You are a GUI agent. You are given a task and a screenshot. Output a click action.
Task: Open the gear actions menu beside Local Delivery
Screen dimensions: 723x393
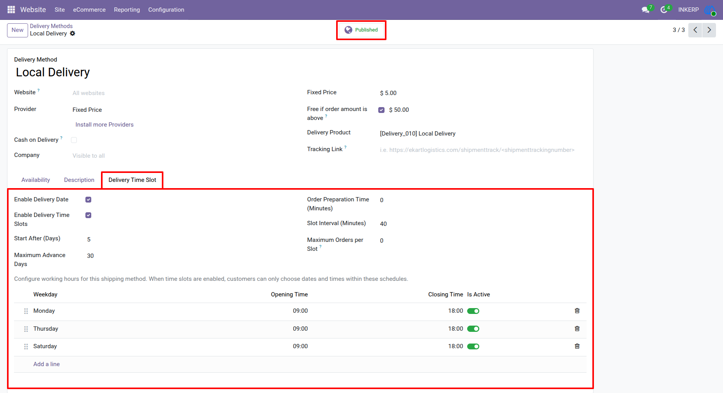73,33
